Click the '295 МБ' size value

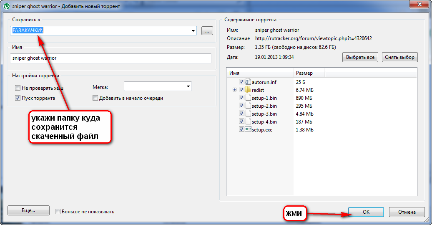click(x=304, y=106)
